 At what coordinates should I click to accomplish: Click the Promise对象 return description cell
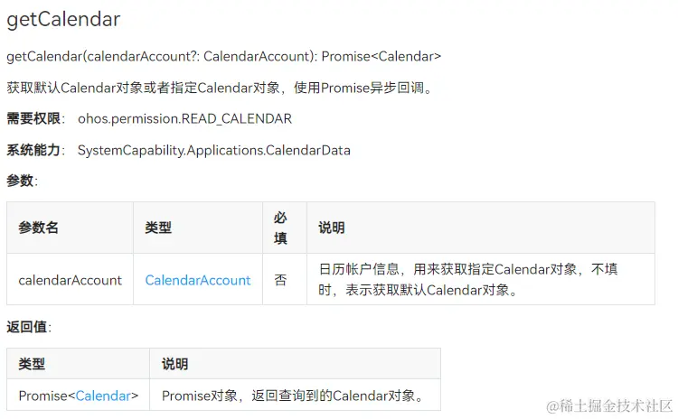[293, 396]
